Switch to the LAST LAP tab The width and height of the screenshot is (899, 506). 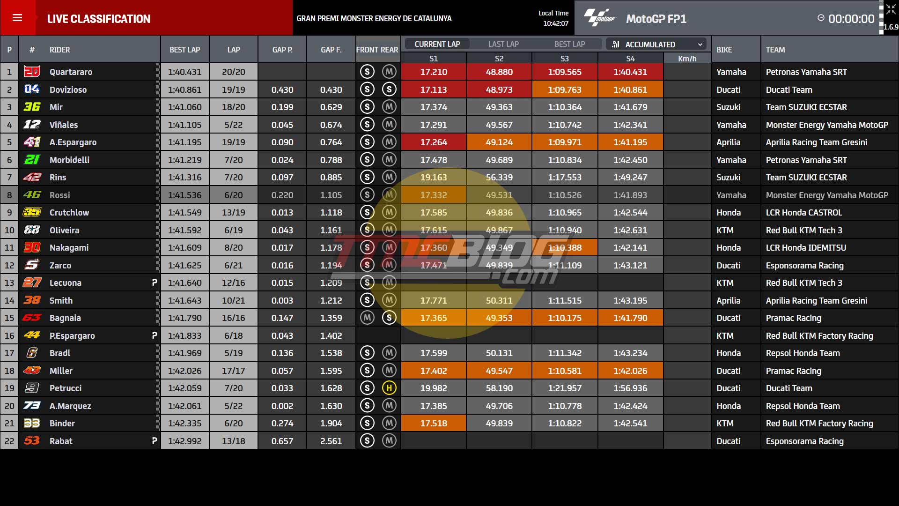pos(503,44)
